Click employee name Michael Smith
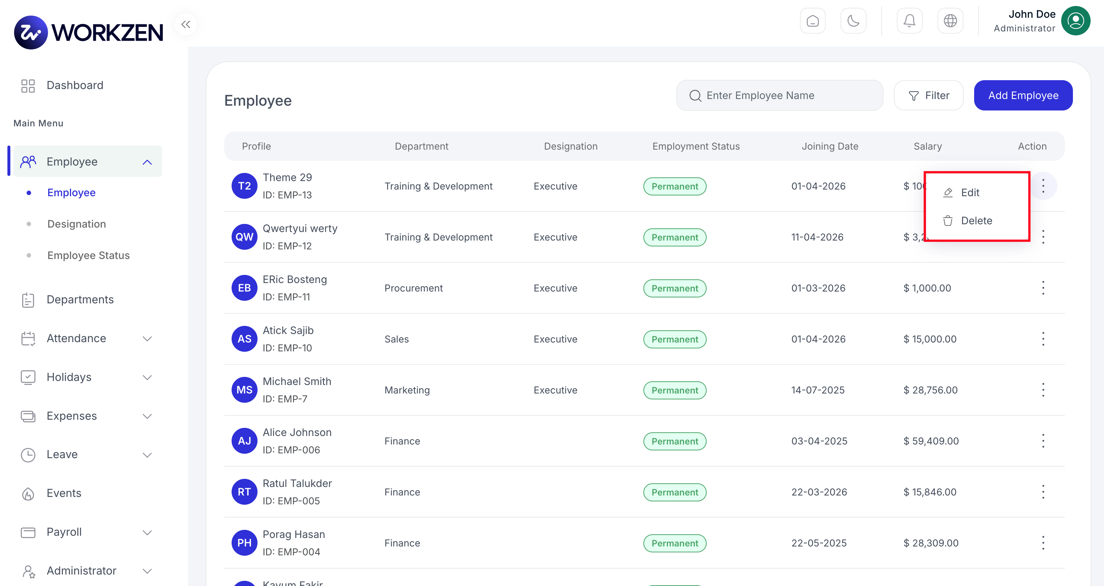This screenshot has height=586, width=1104. (297, 381)
